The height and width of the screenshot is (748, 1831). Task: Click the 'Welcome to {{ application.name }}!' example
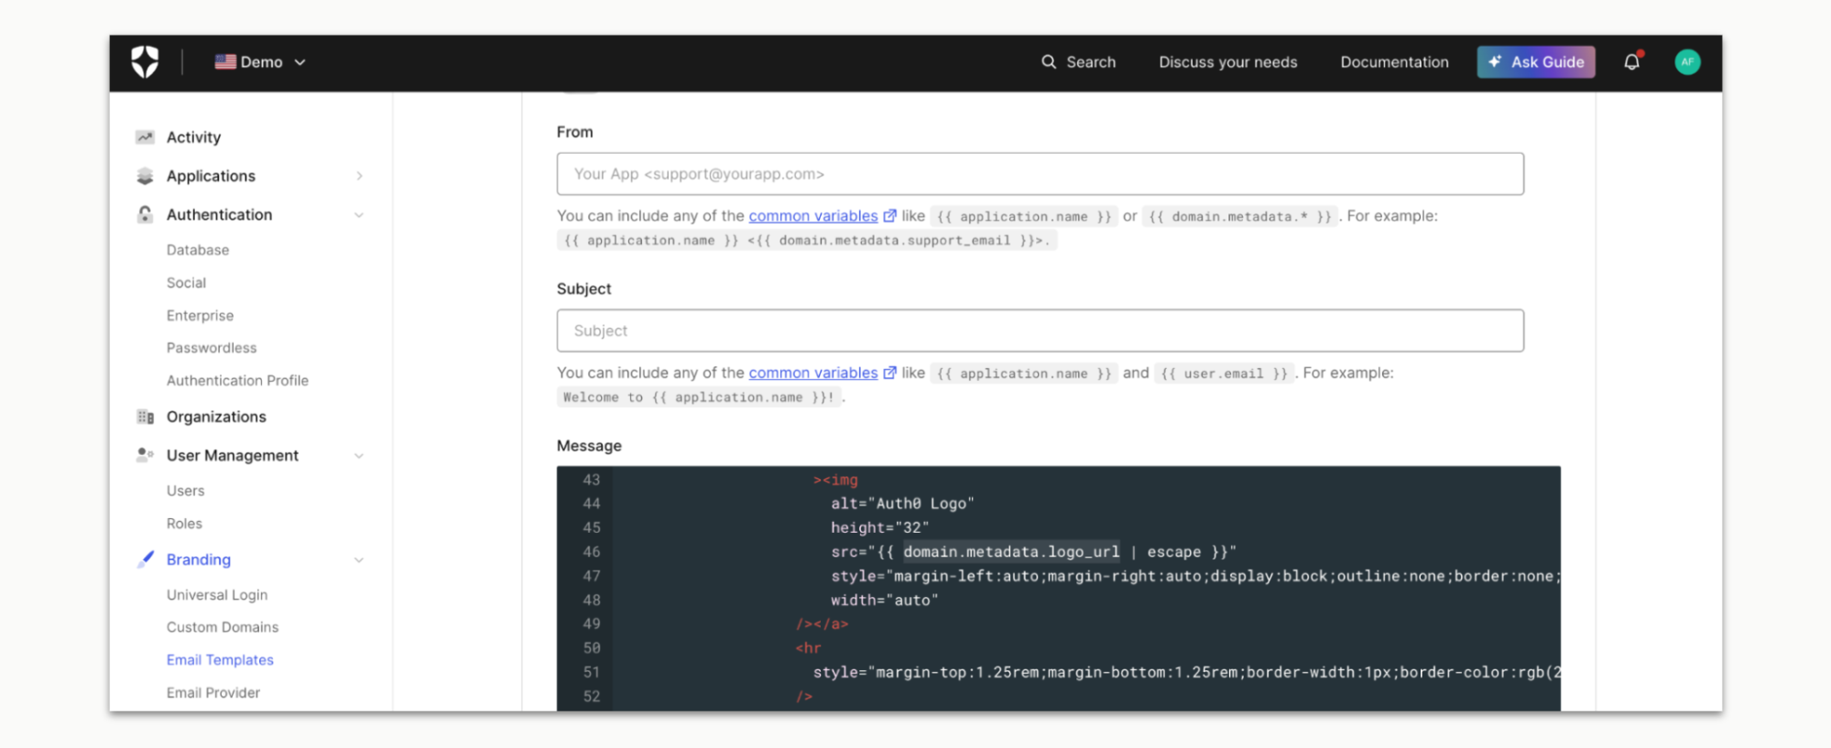[699, 397]
